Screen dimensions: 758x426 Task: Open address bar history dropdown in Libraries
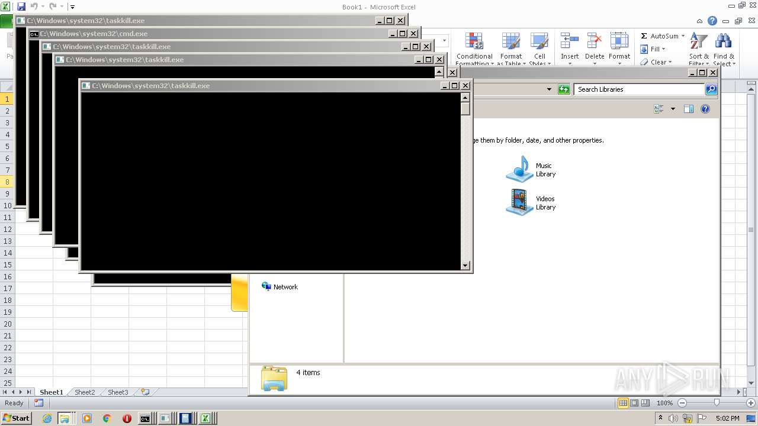pyautogui.click(x=549, y=89)
